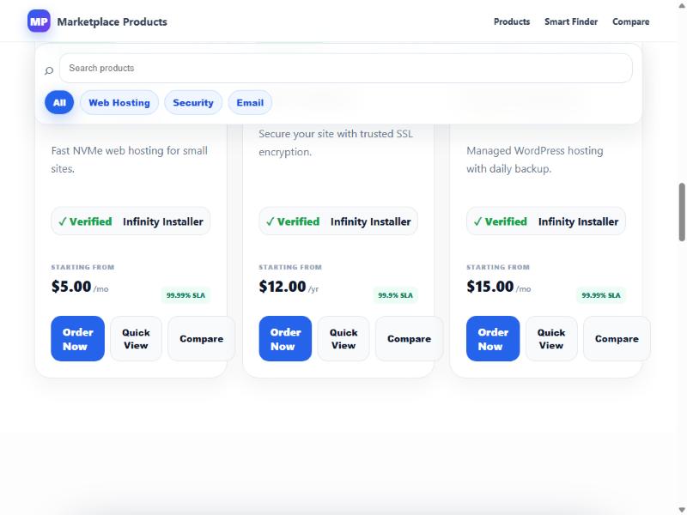Click 'Fast NVMe web hosting' description
687x515 pixels.
click(x=130, y=160)
